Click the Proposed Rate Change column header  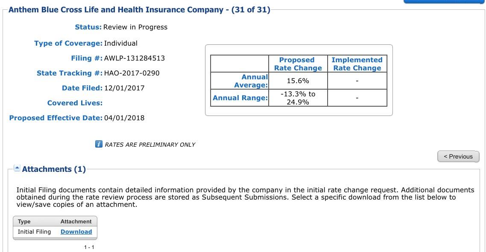(x=298, y=64)
